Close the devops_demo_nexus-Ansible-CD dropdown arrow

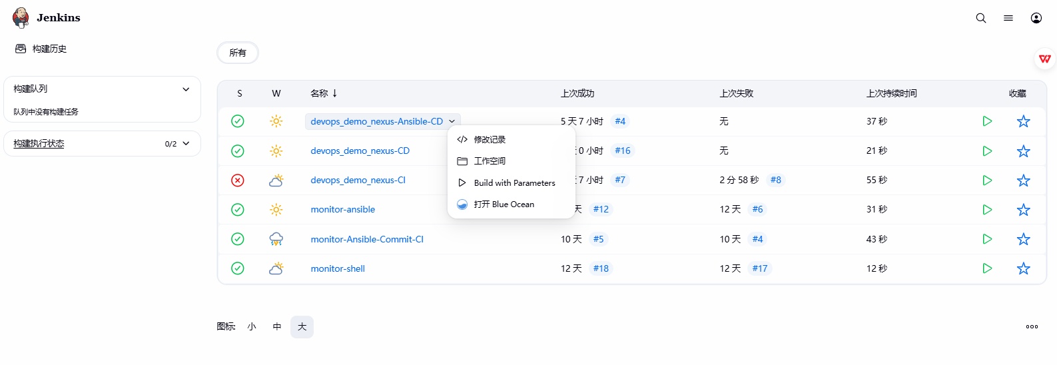[x=452, y=121]
